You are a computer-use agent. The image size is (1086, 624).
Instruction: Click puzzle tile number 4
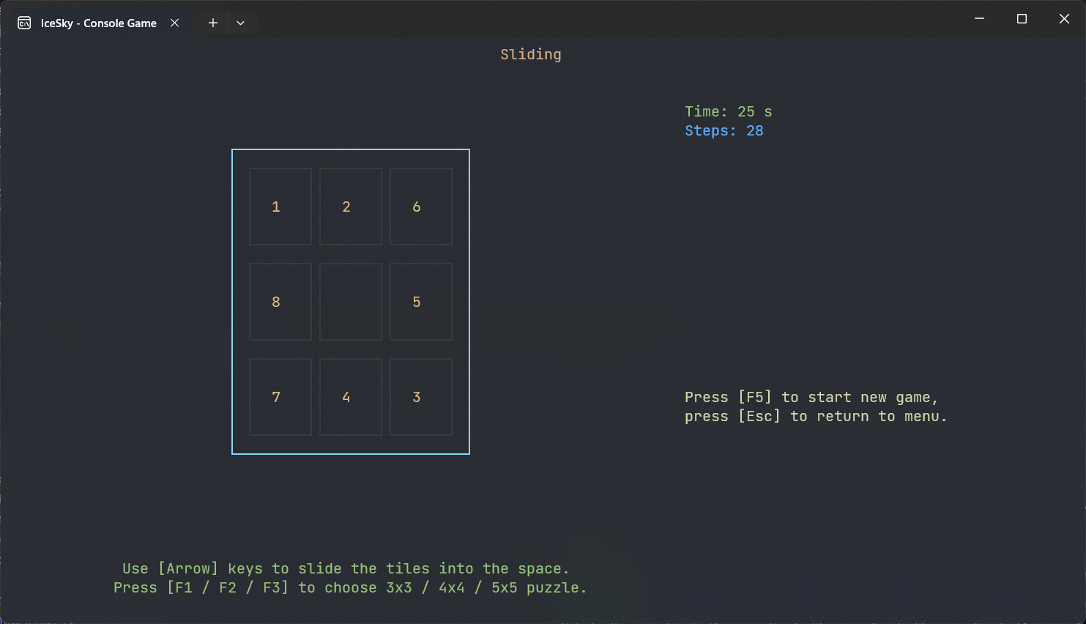351,397
